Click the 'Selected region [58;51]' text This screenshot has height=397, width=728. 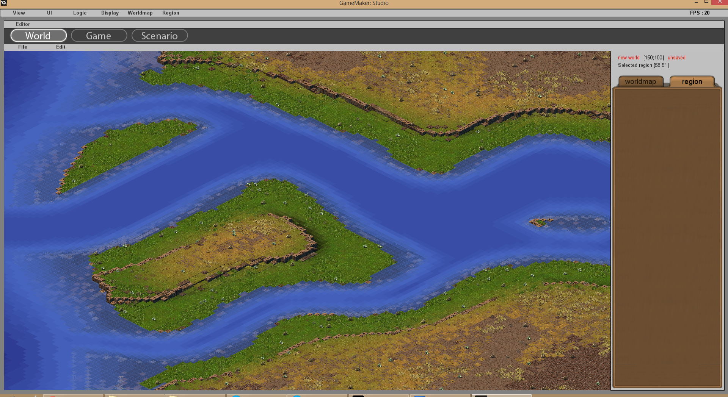(643, 65)
